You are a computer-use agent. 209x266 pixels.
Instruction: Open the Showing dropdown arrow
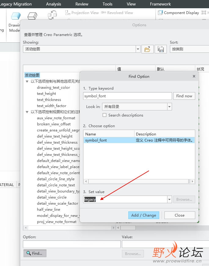pyautogui.click(x=138, y=49)
